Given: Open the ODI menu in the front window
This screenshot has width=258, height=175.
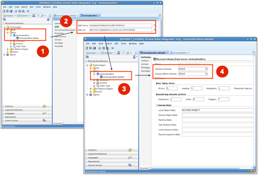Looking at the screenshot, I should 117,43.
